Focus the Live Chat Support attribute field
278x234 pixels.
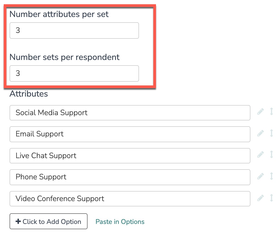tap(130, 156)
